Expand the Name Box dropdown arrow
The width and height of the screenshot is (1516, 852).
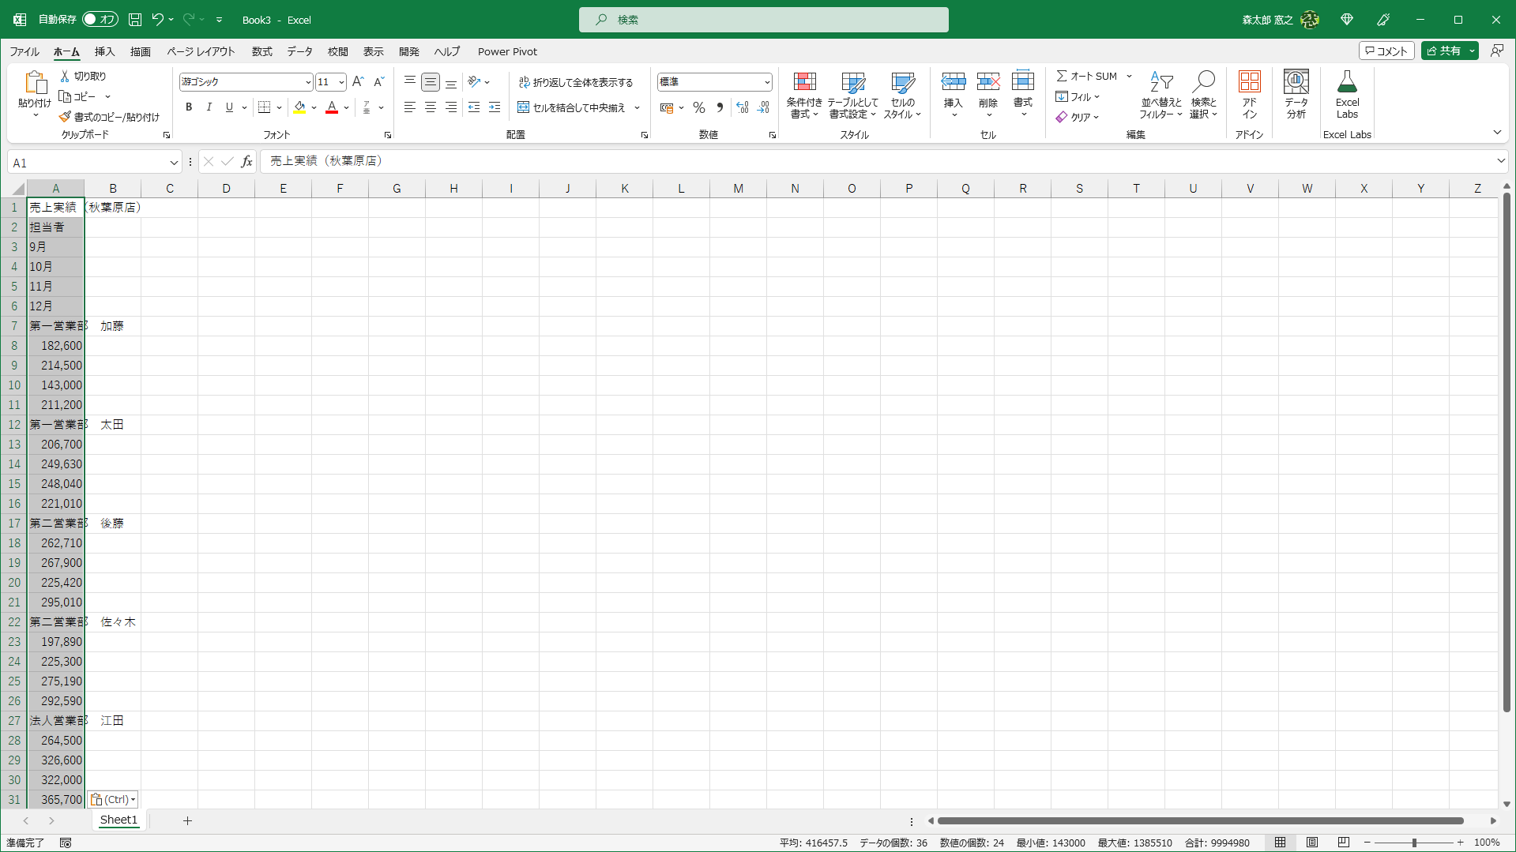pyautogui.click(x=174, y=163)
